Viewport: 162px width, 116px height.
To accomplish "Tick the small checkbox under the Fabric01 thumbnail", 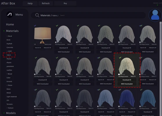I will tap(56, 42).
